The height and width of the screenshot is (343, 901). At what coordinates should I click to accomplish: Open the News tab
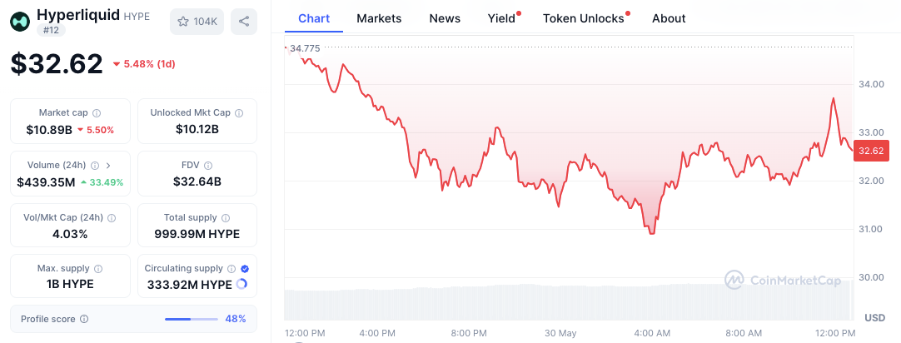click(445, 18)
